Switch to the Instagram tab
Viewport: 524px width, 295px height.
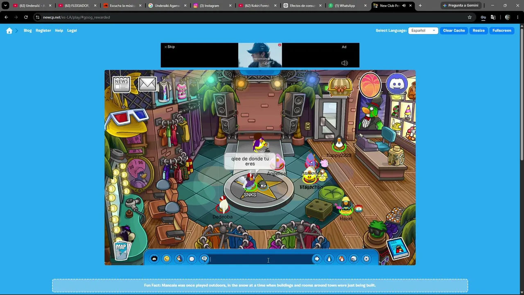pyautogui.click(x=212, y=6)
